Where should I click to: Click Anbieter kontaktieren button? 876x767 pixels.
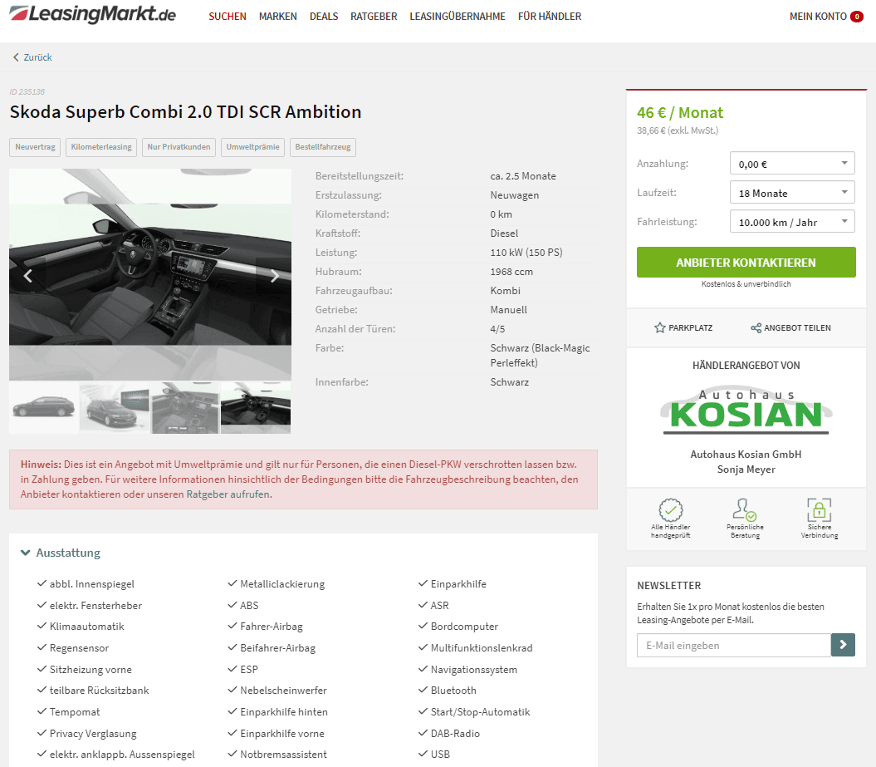click(746, 263)
